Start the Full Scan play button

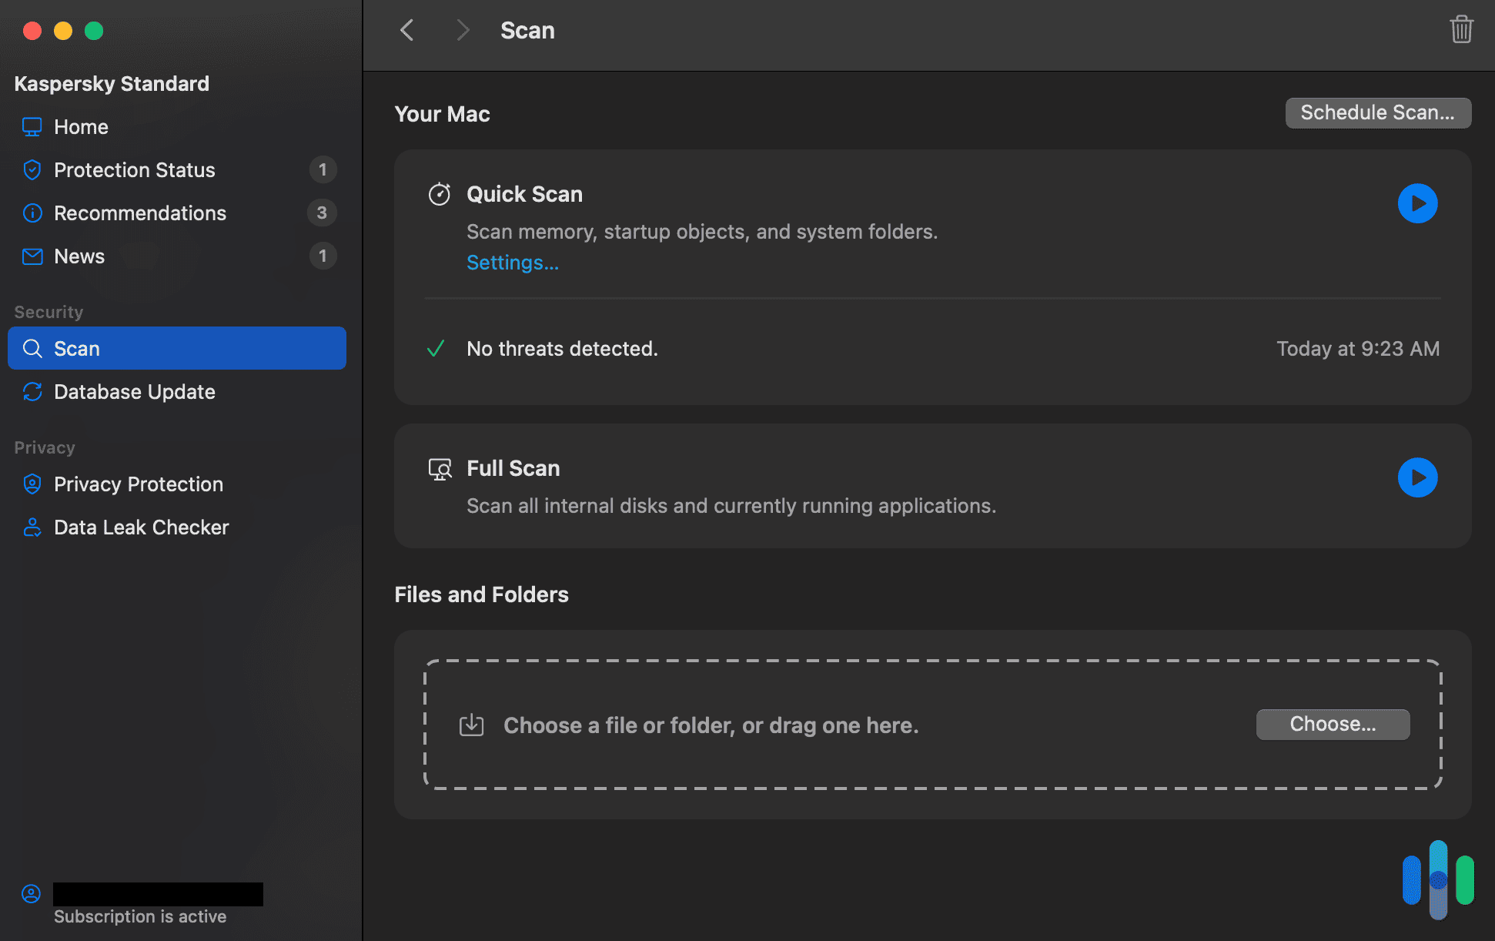1417,477
